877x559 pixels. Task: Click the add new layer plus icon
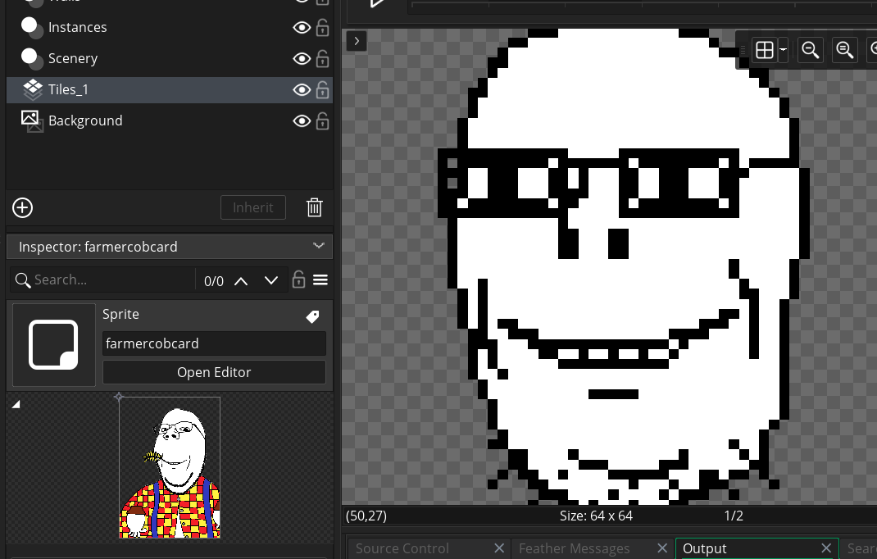(23, 207)
